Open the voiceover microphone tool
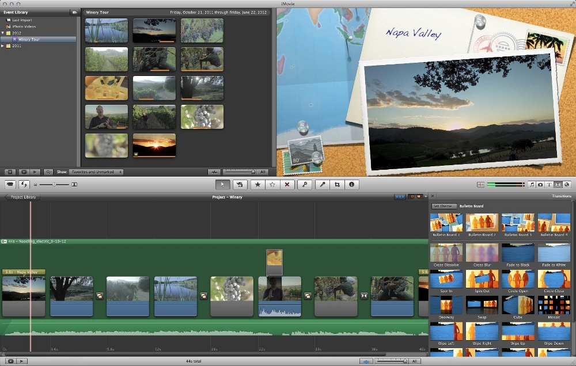576x366 pixels. 323,184
